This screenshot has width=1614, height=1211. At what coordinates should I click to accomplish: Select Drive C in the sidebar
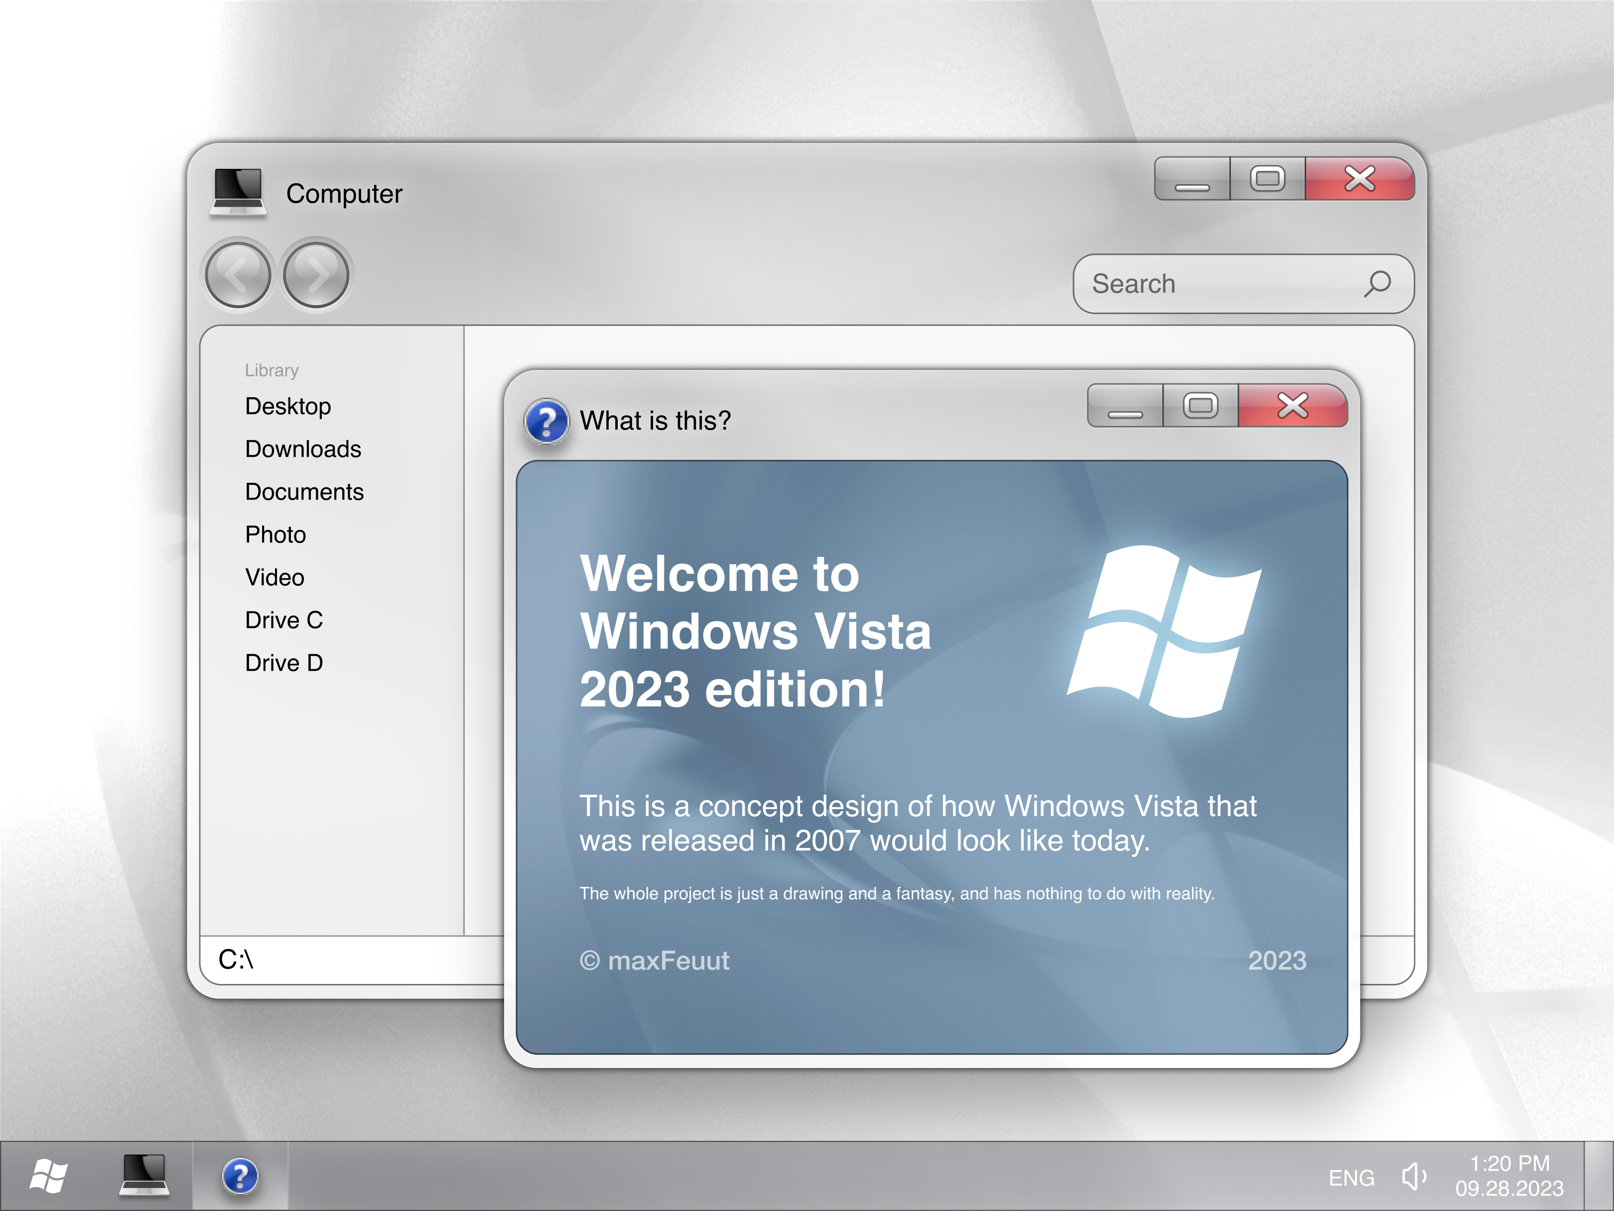(x=284, y=620)
